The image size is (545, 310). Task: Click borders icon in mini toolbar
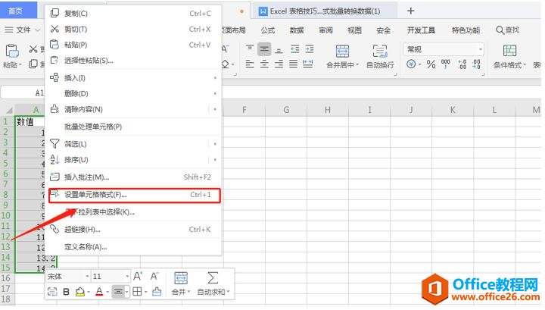tap(138, 292)
